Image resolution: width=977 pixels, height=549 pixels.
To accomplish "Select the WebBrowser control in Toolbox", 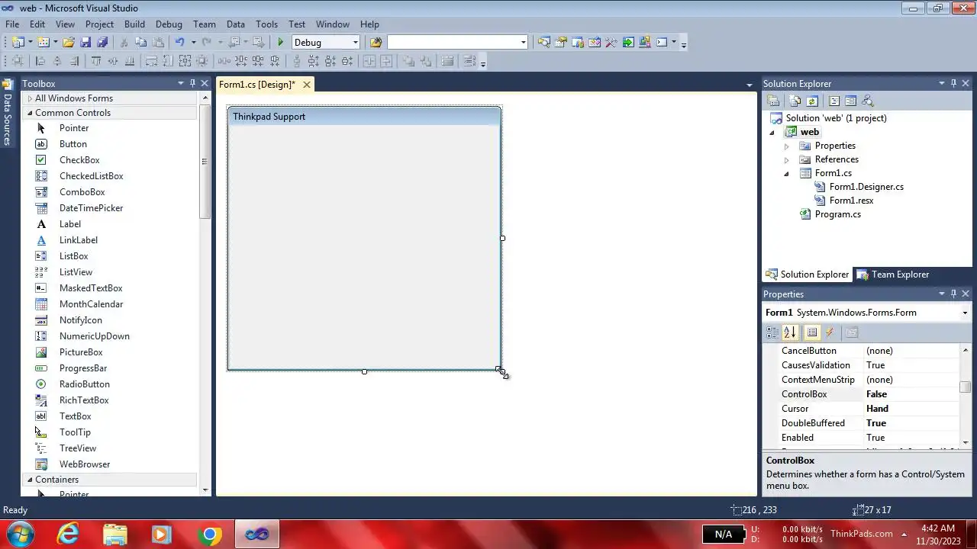I will pyautogui.click(x=85, y=464).
